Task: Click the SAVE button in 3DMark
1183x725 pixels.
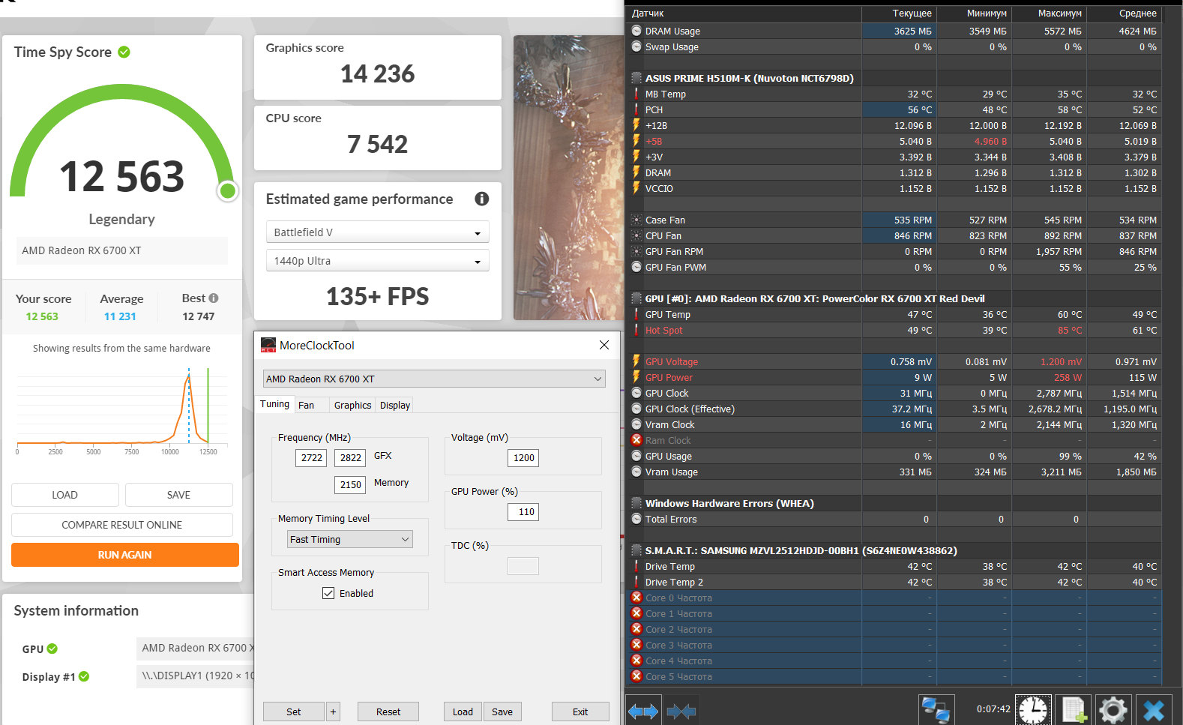Action: click(x=179, y=495)
